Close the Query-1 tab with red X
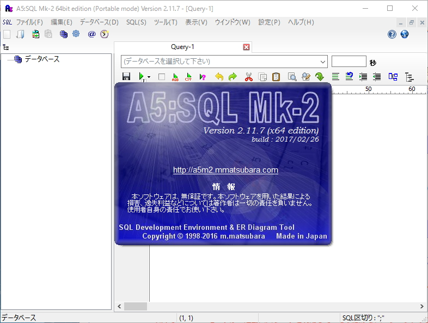The height and width of the screenshot is (323, 428). pyautogui.click(x=246, y=47)
